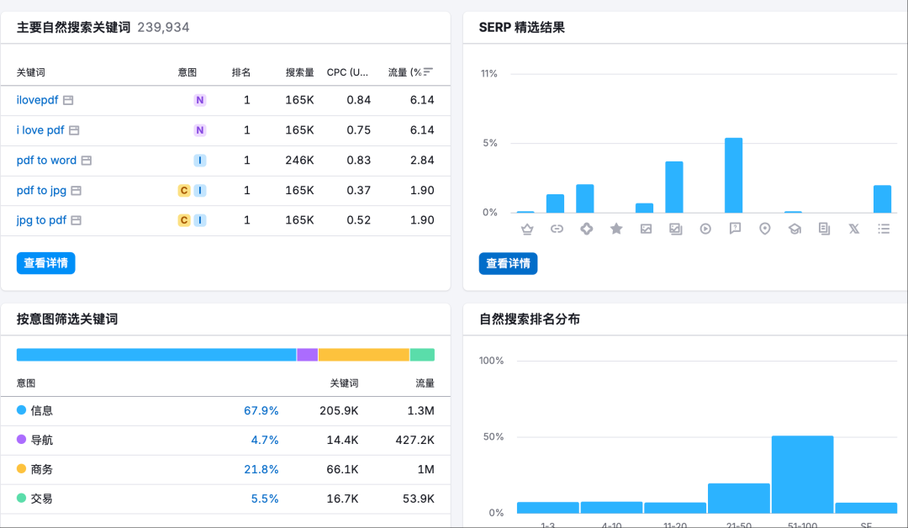
Task: Open the i love pdf keyword link
Action: pos(40,130)
